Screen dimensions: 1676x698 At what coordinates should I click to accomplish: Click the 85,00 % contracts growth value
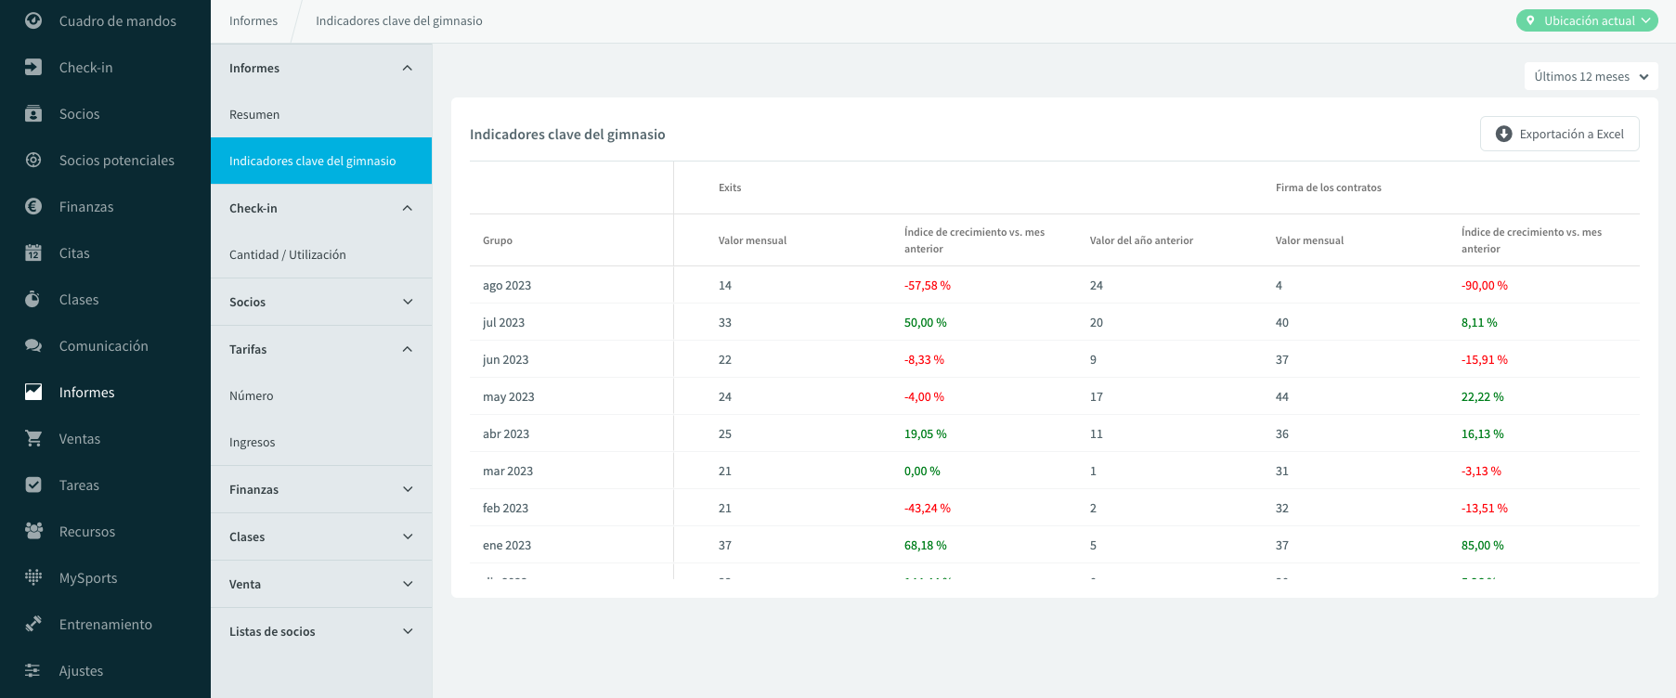coord(1483,545)
